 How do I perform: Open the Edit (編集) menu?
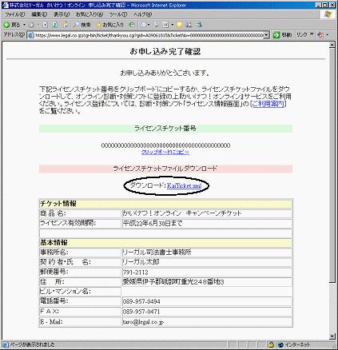coord(39,14)
